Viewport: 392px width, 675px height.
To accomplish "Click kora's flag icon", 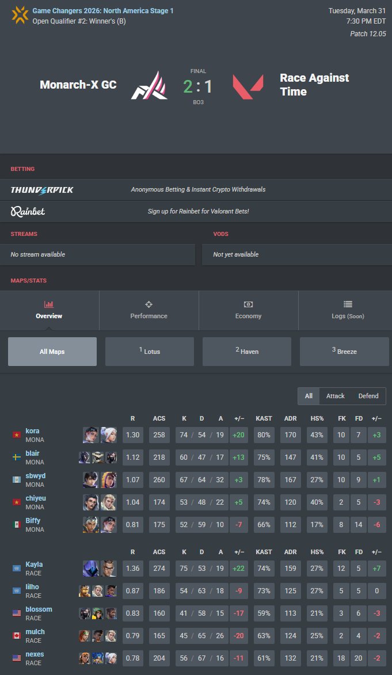I will [16, 435].
